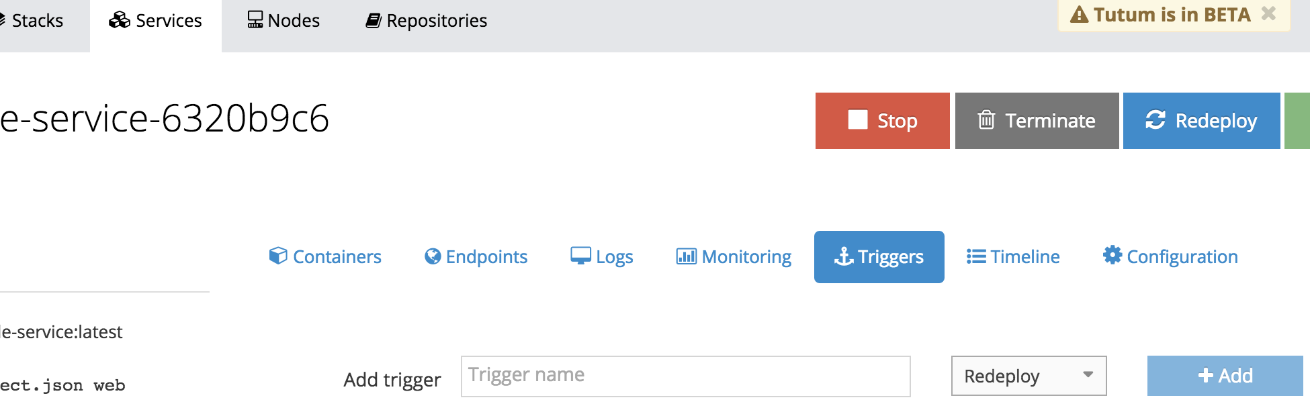Click the warning triangle in BETA notice
This screenshot has height=408, width=1310.
click(x=1079, y=14)
